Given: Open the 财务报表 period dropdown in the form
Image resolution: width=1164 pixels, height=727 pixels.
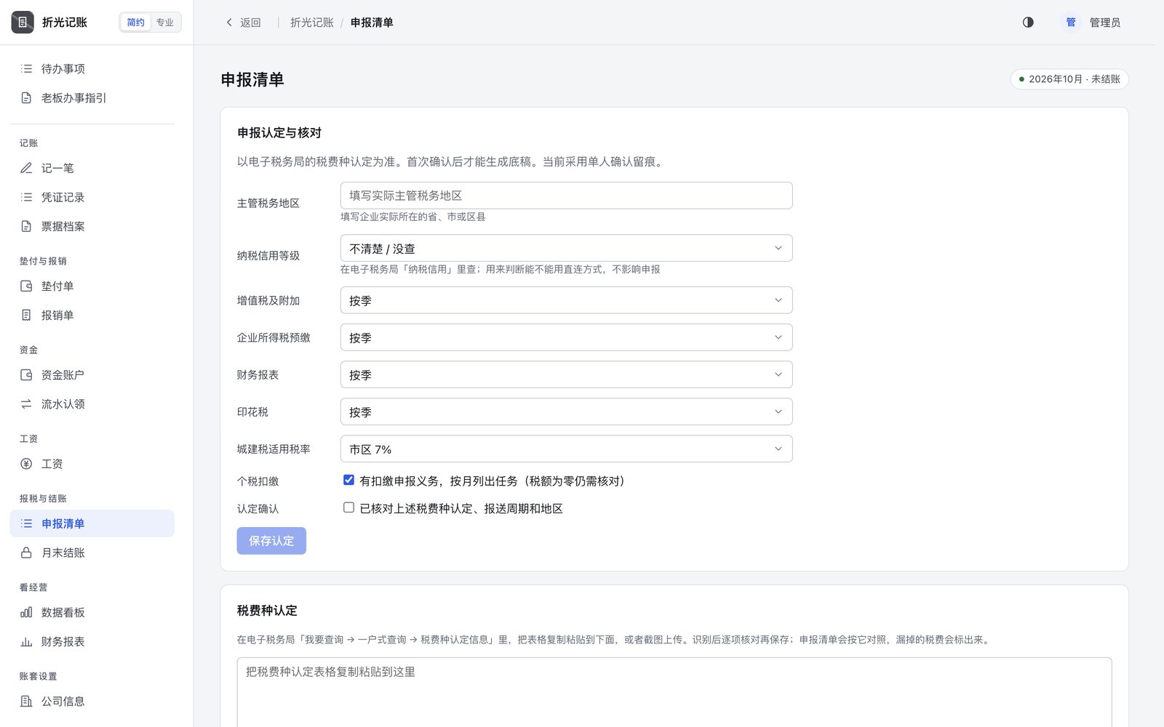Looking at the screenshot, I should point(566,374).
